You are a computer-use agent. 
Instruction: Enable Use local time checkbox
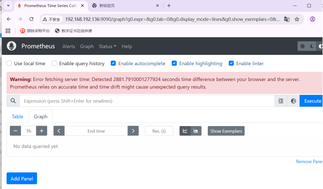coord(9,63)
